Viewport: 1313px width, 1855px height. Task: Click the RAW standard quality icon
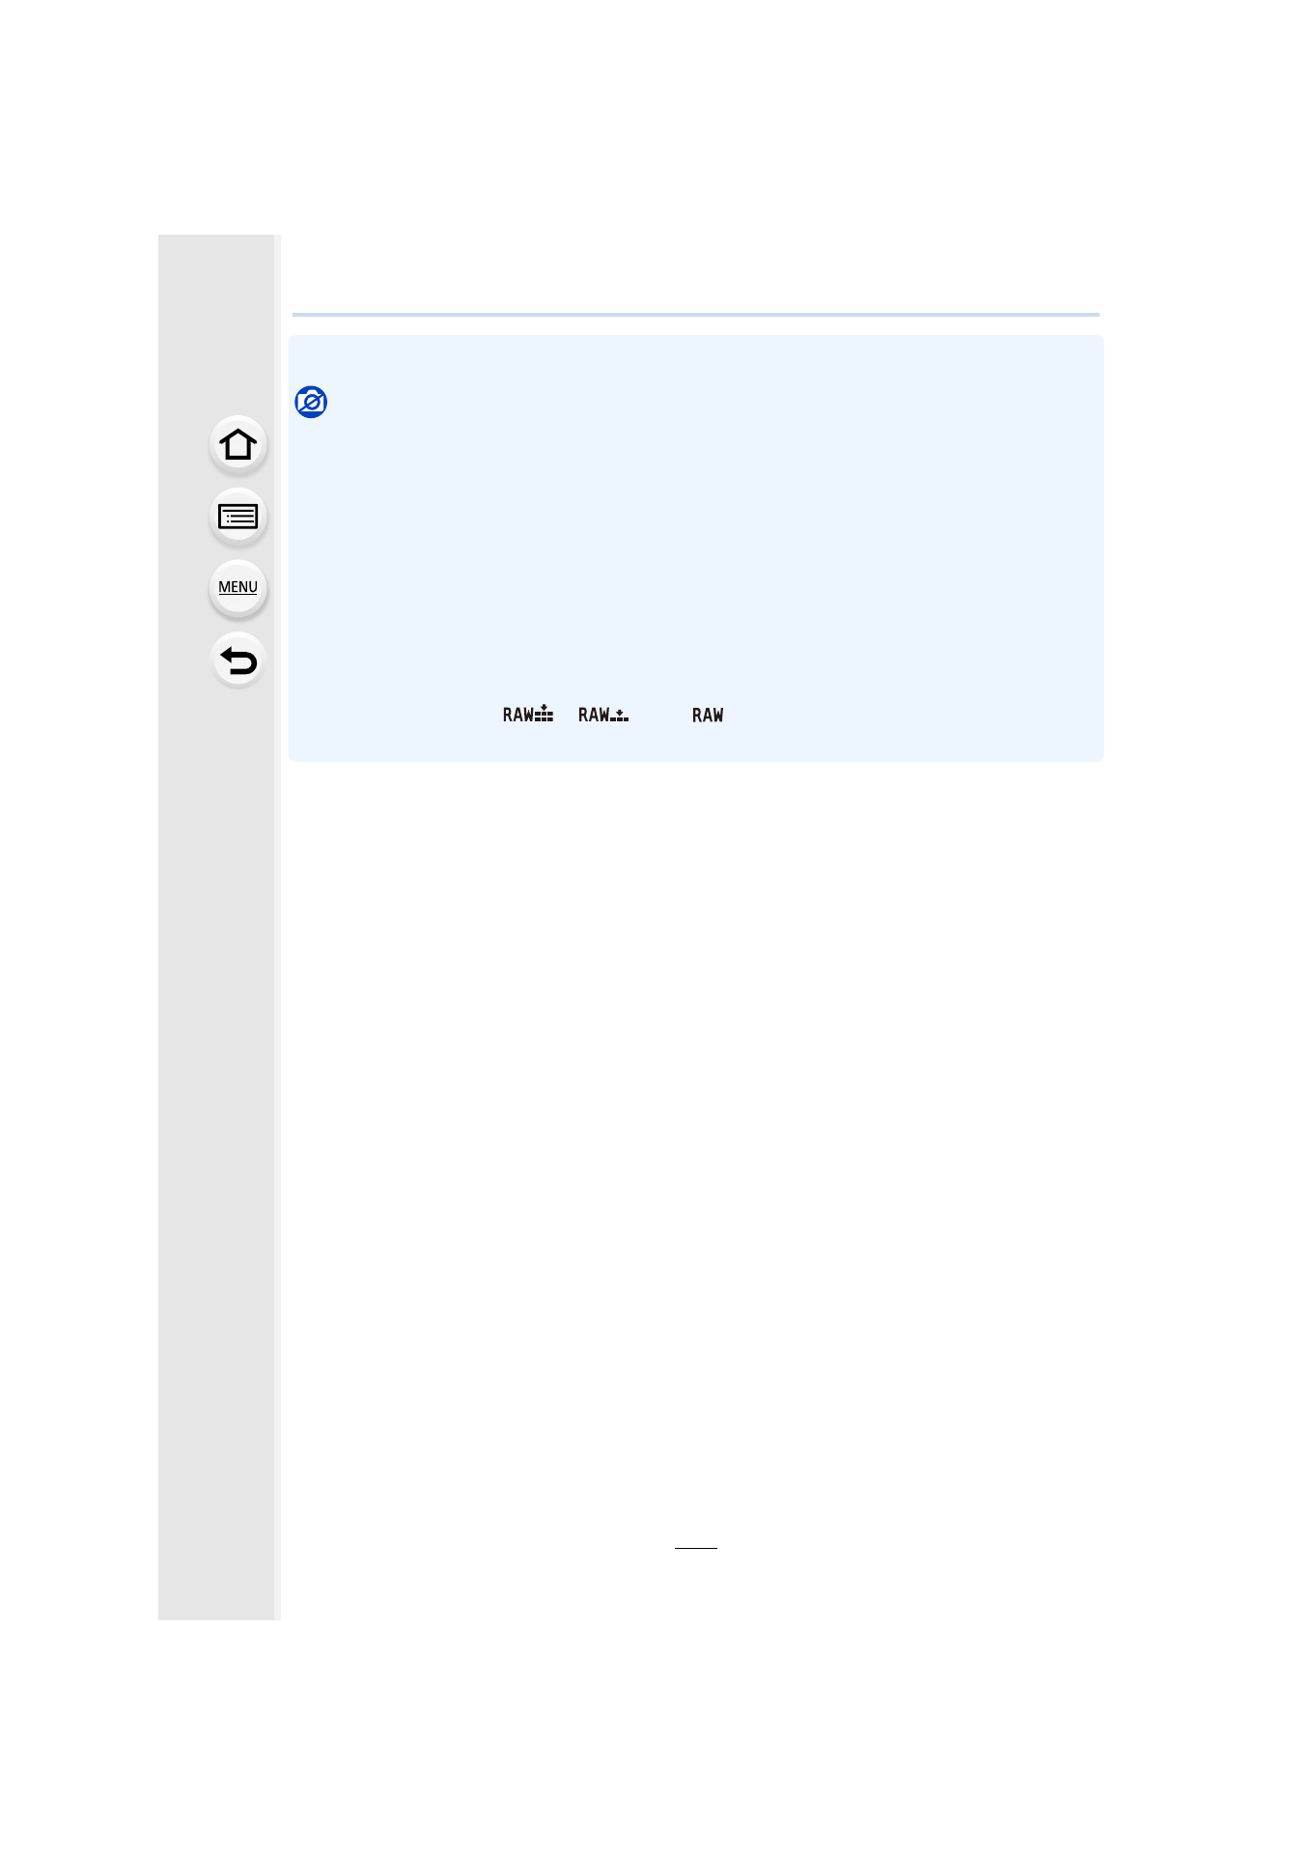(603, 714)
